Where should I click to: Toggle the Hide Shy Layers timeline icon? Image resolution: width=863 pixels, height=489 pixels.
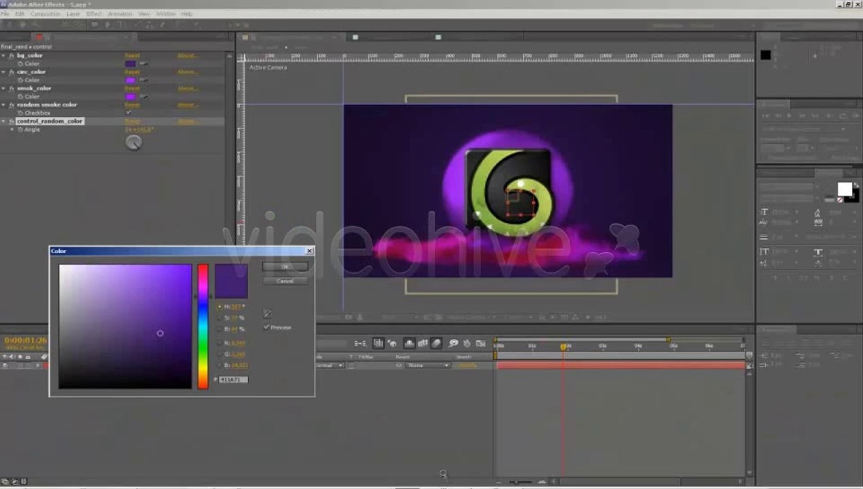(410, 344)
